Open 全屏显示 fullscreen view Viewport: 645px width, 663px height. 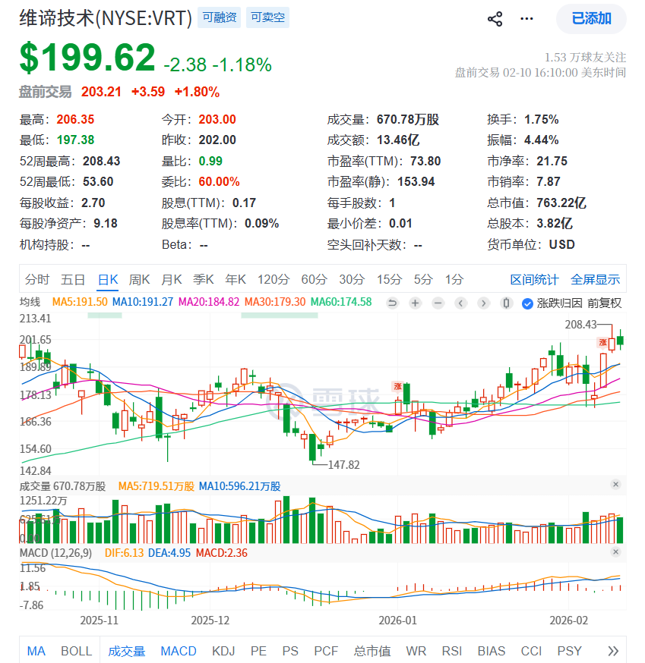595,279
